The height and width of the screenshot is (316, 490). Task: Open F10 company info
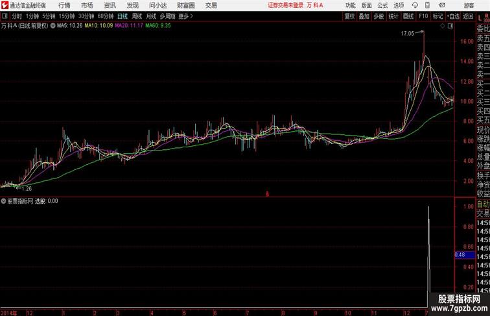pos(423,16)
